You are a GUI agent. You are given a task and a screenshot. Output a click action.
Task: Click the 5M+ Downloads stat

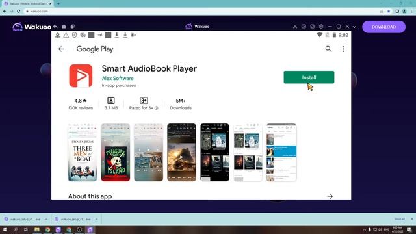tap(181, 104)
